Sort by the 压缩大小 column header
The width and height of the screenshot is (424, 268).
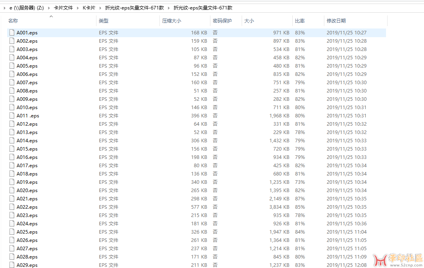172,21
